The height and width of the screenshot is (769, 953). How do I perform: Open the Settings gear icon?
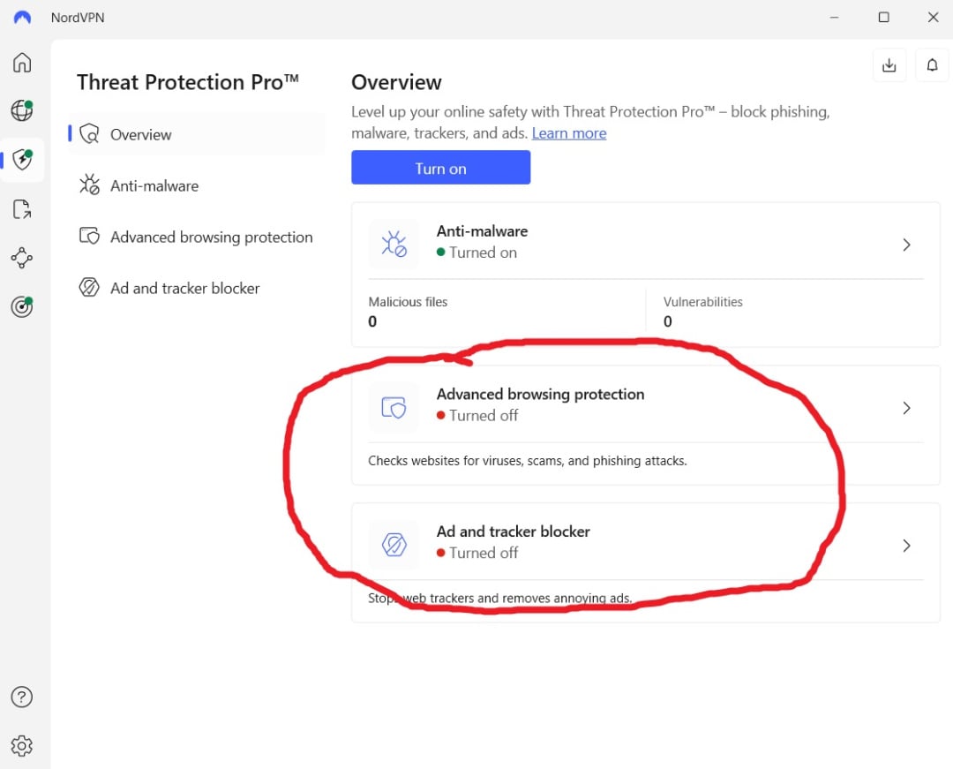point(22,745)
